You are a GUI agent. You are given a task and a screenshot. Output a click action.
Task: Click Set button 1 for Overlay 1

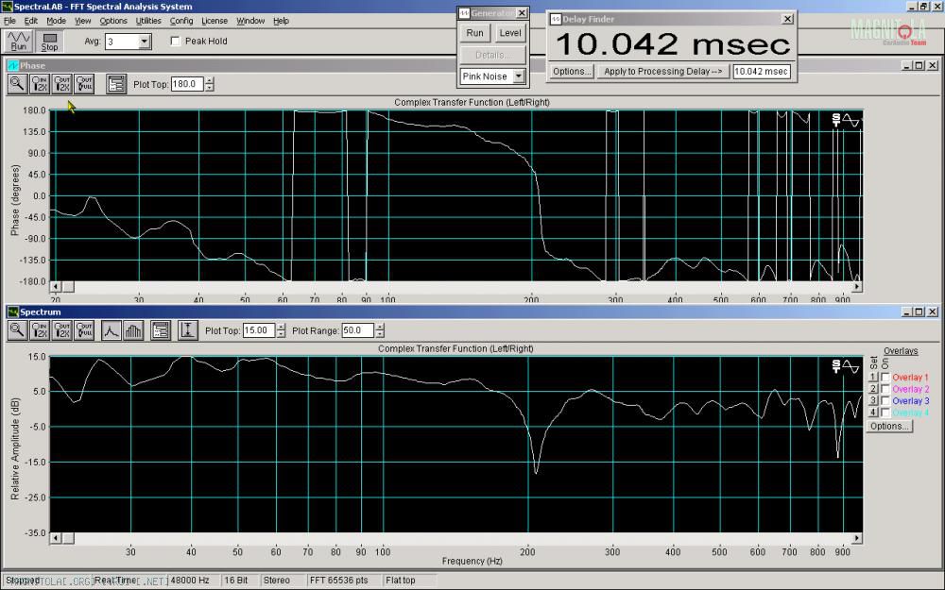[x=872, y=377]
